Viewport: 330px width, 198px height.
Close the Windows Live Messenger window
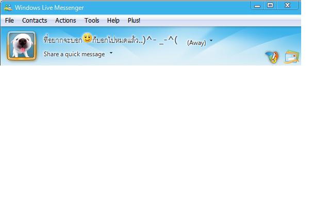click(288, 6)
